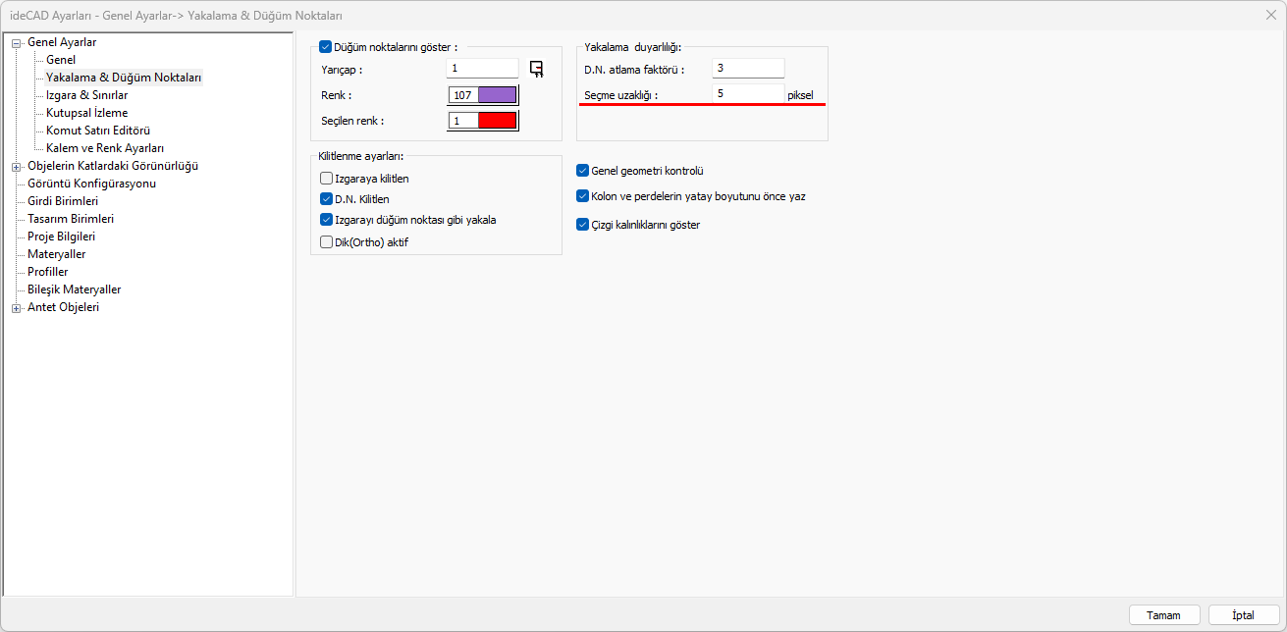Viewport: 1287px width, 632px height.
Task: Select Objelerin Katlardaki Görünürlüğü item
Action: pos(113,166)
